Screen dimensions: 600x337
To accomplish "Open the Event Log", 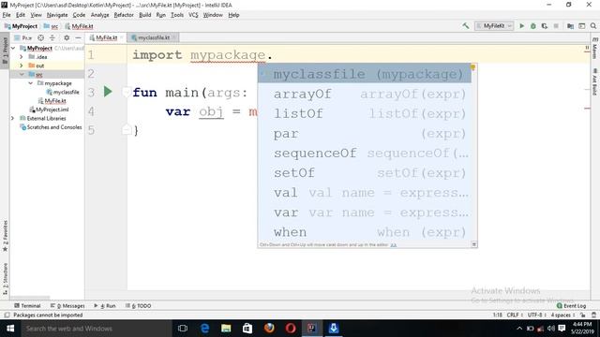I will tap(571, 306).
